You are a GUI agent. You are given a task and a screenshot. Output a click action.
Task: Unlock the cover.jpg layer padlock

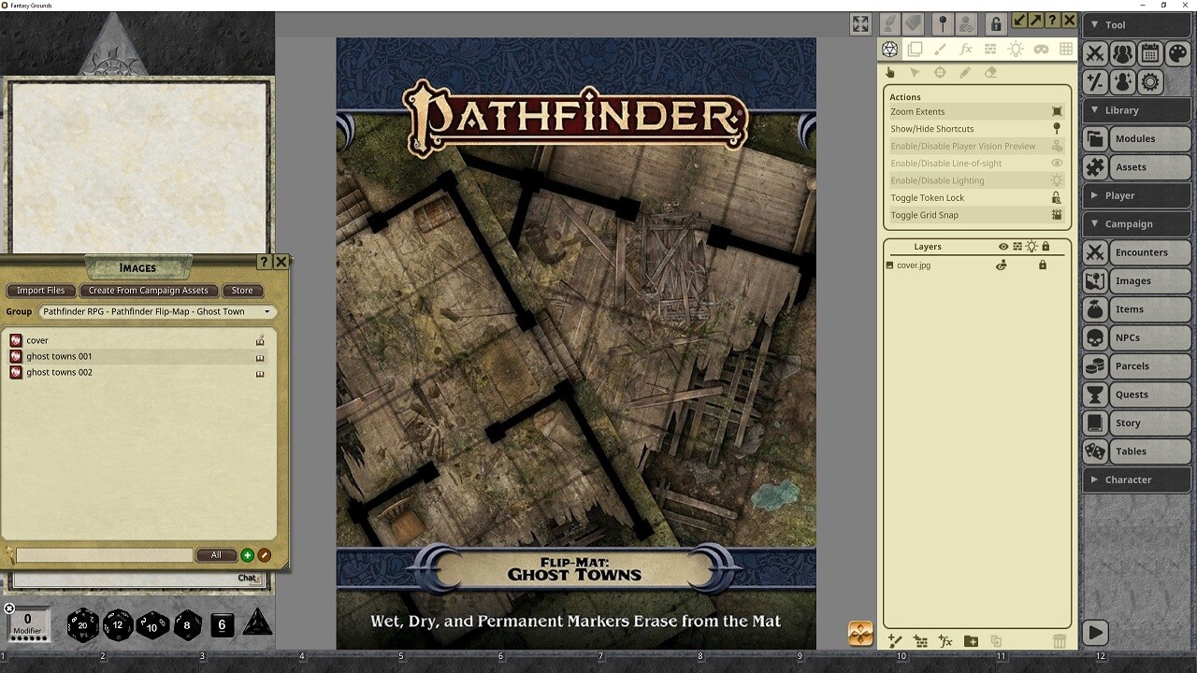(x=1043, y=265)
